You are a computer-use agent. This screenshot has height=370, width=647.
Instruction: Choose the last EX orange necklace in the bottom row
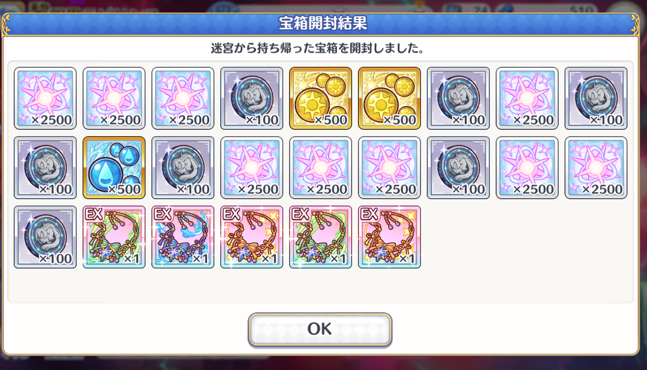click(389, 237)
